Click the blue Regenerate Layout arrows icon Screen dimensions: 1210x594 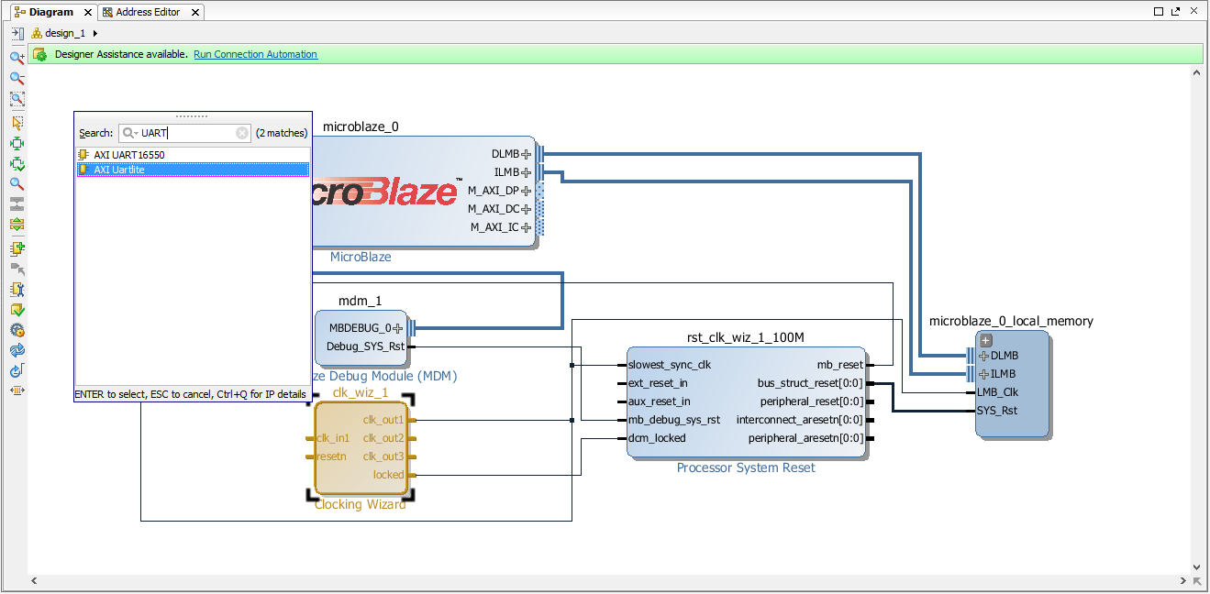coord(17,350)
